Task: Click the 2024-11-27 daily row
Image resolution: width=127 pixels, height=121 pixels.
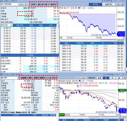Action: pyautogui.click(x=92, y=57)
